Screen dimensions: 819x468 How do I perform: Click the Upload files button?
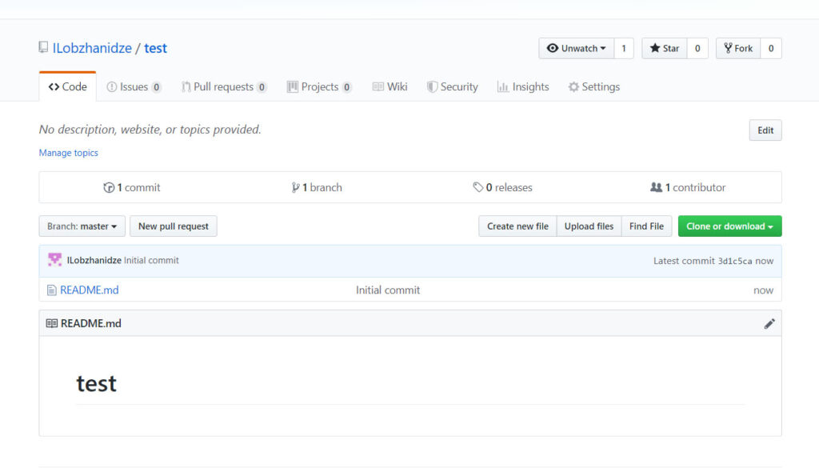click(589, 226)
